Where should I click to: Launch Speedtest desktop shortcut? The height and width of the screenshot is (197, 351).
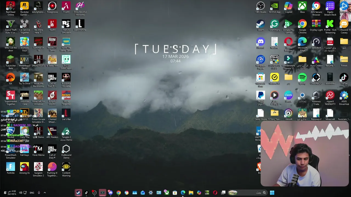click(x=316, y=43)
